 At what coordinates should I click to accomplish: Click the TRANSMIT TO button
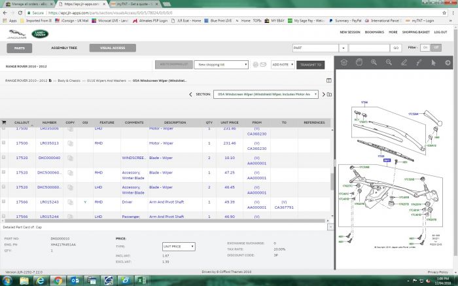point(311,65)
